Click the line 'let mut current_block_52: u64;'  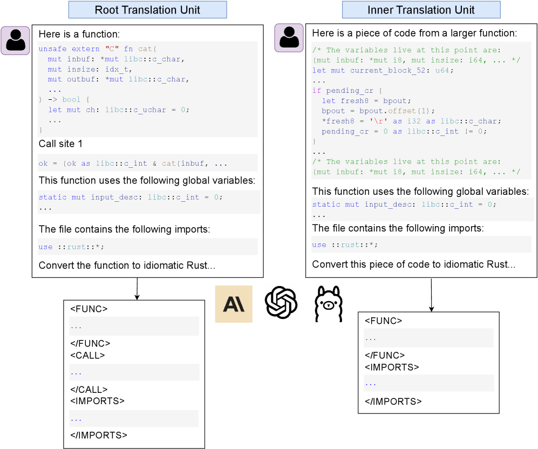(x=383, y=70)
